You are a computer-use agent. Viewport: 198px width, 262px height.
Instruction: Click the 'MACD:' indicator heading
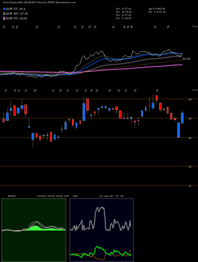pos(11,196)
